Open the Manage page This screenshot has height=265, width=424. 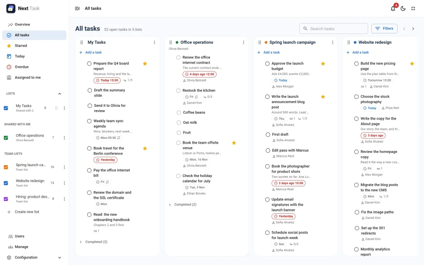pos(34,247)
